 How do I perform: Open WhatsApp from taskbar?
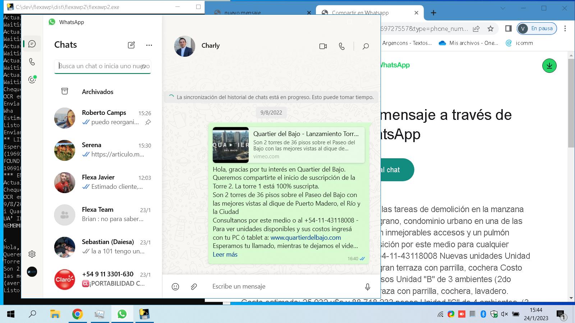122,314
